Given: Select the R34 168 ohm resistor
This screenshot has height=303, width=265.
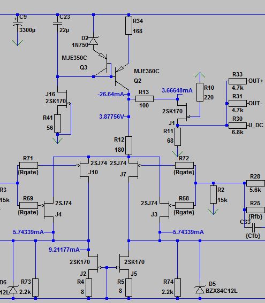Looking at the screenshot, I should click(x=128, y=26).
